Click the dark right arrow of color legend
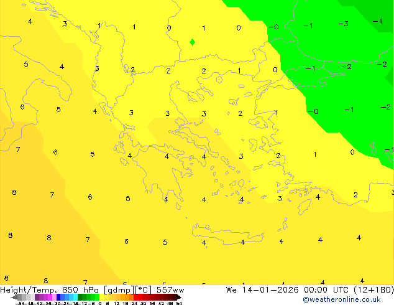The width and height of the screenshot is (394, 305). coord(179,298)
